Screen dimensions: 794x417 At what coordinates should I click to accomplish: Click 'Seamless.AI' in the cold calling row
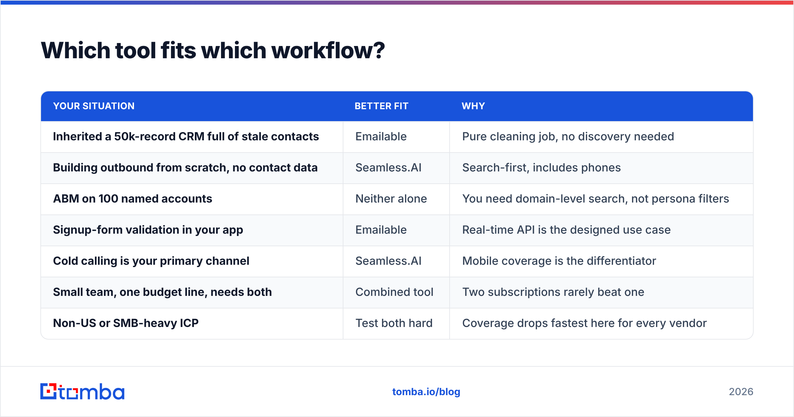(388, 261)
